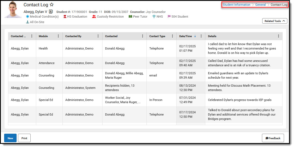
Task: Select the Attendance module row
Action: pos(145,63)
